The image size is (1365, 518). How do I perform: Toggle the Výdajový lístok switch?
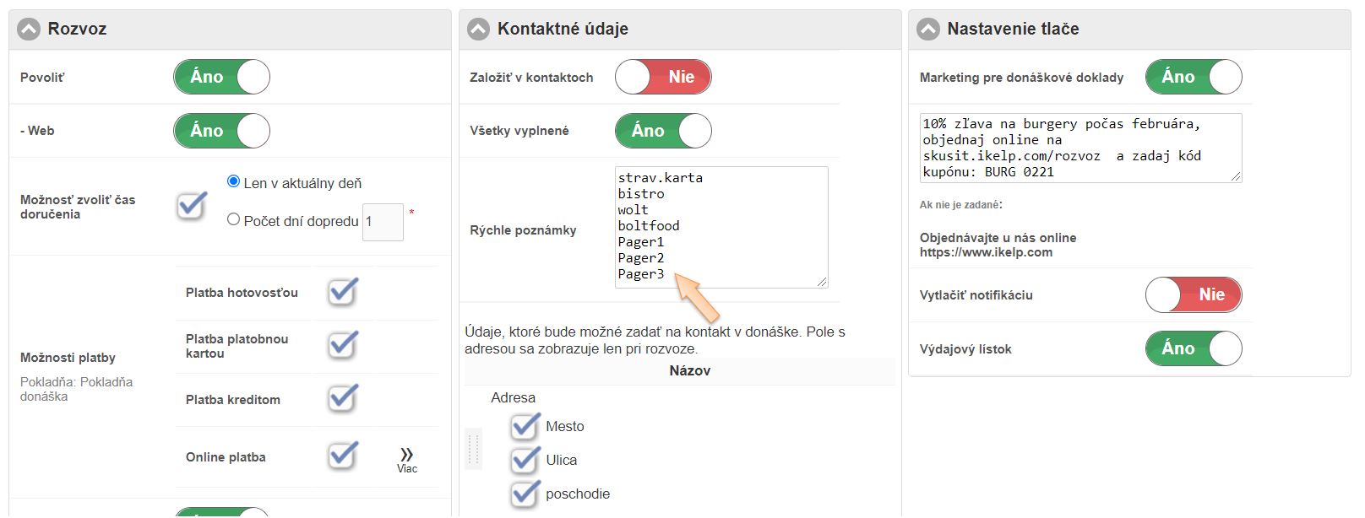1194,348
